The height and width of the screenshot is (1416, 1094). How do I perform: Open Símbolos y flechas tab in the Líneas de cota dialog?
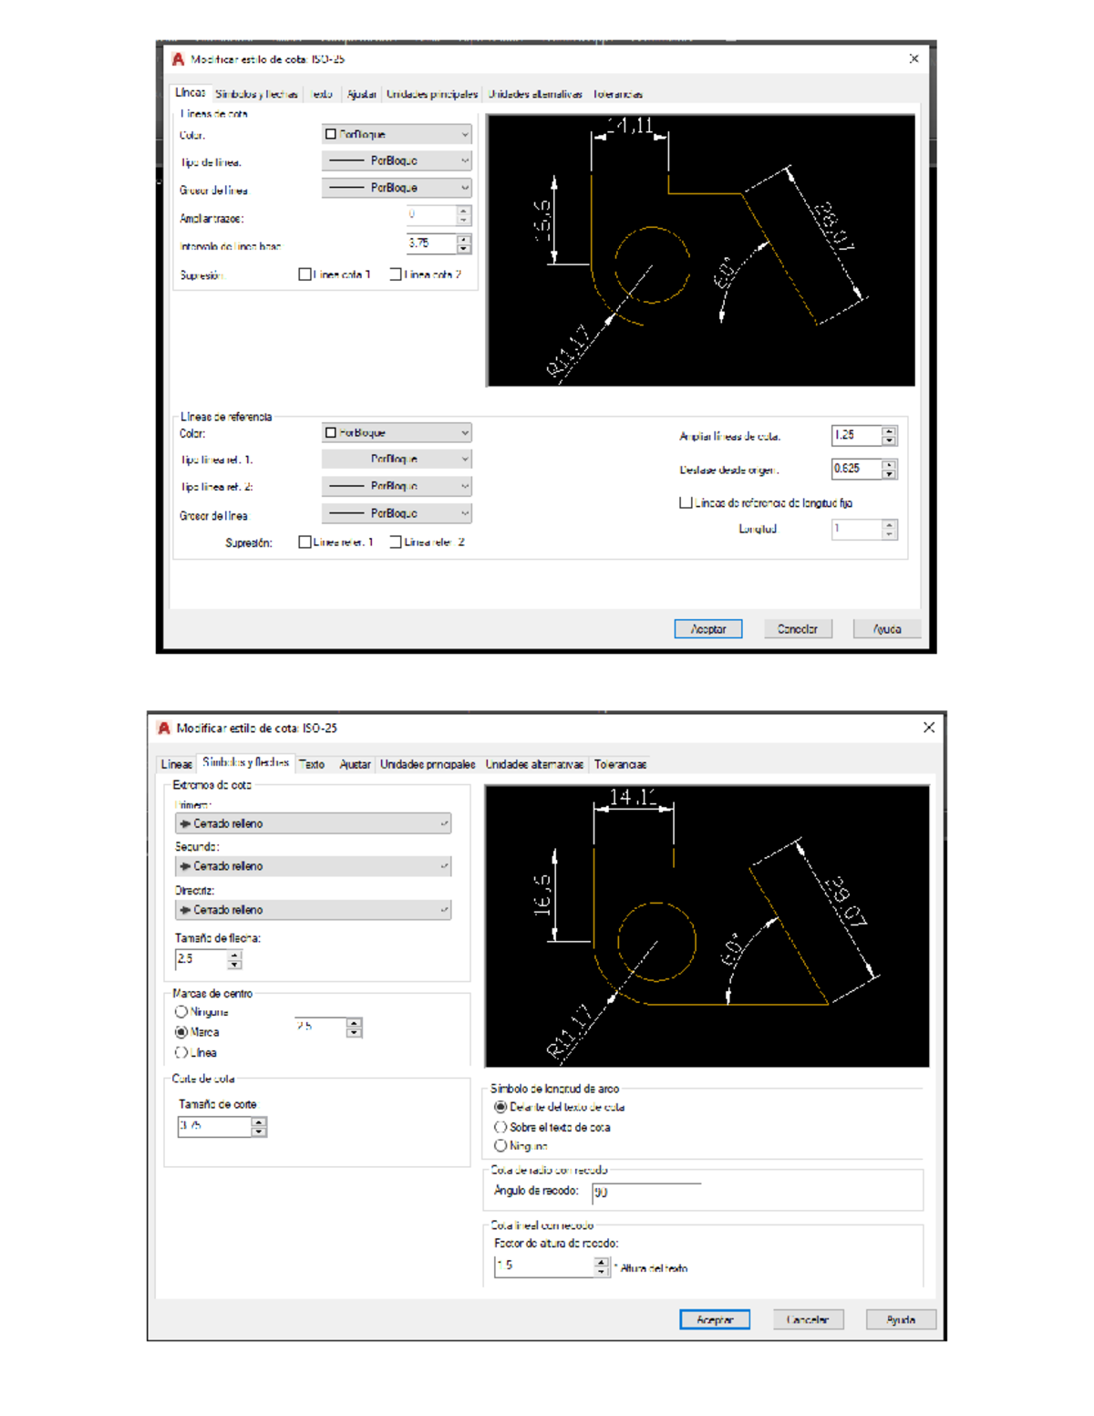(x=256, y=94)
